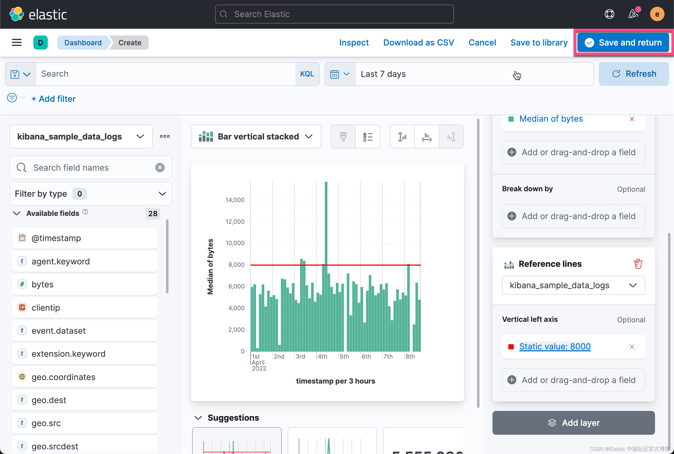The image size is (674, 454).
Task: Open the legend settings icon
Action: 367,137
